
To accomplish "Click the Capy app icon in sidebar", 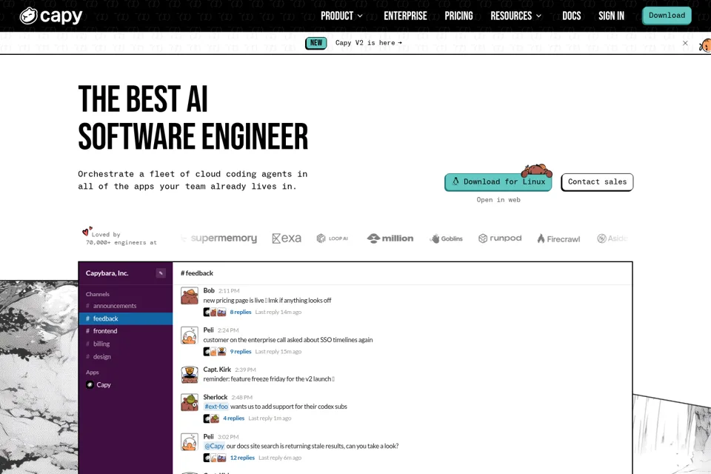I will tap(90, 384).
